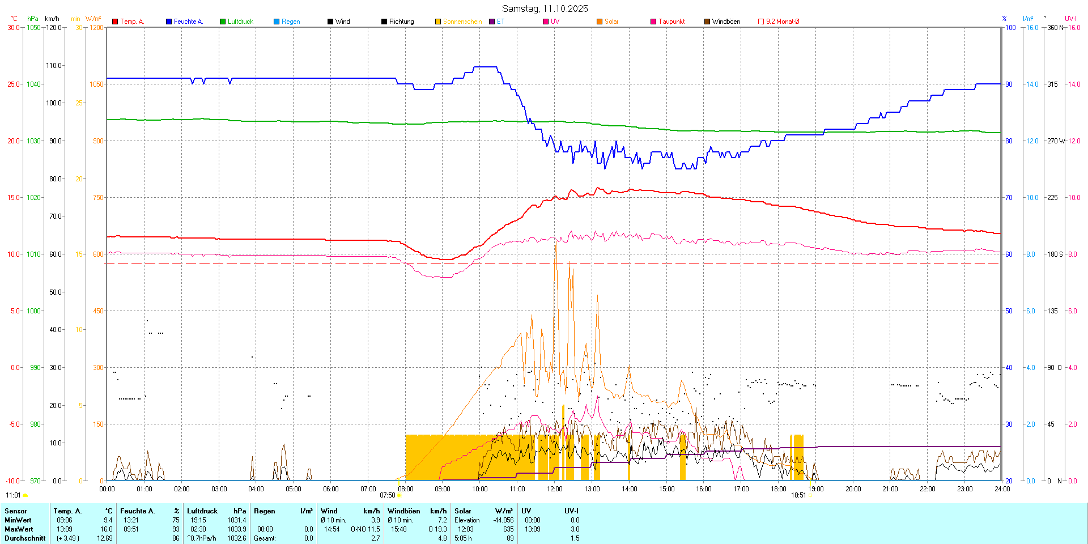Click the orange Solar legend square
1088x544 pixels.
600,22
